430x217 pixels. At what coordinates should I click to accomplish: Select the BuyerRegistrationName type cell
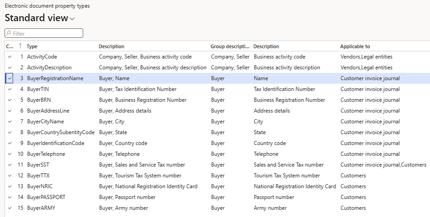point(55,78)
